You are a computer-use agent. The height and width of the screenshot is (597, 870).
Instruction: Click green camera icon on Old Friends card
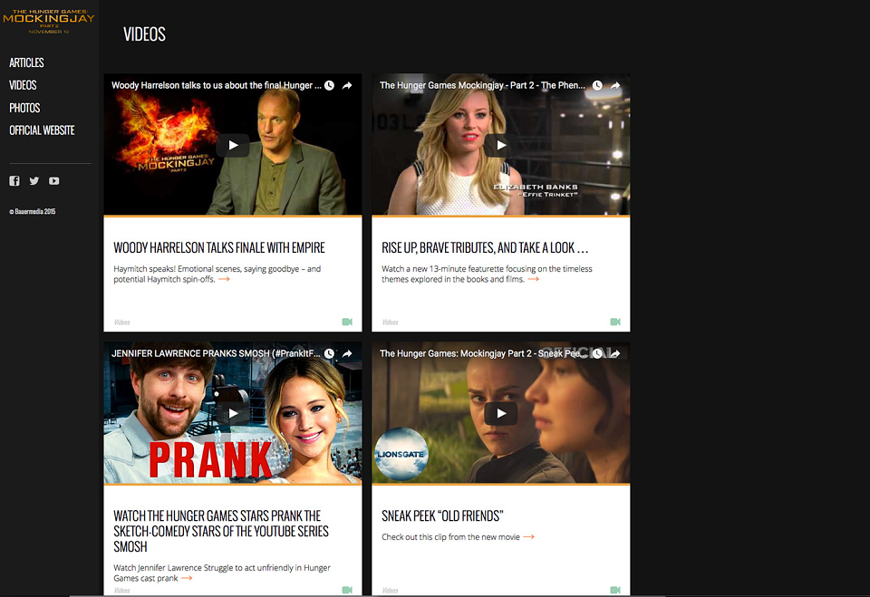615,590
